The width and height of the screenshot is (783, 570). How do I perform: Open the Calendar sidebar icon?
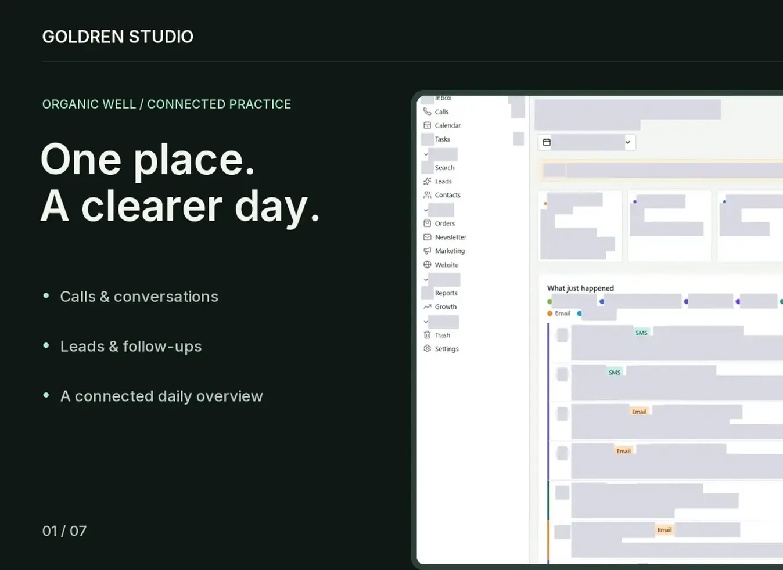tap(427, 125)
